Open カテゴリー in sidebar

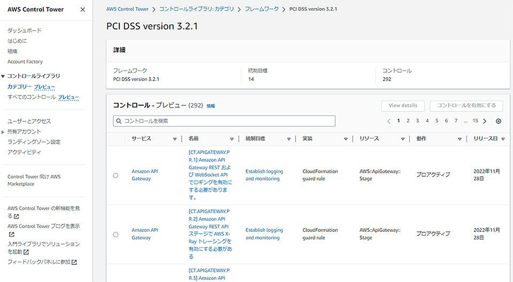click(19, 87)
